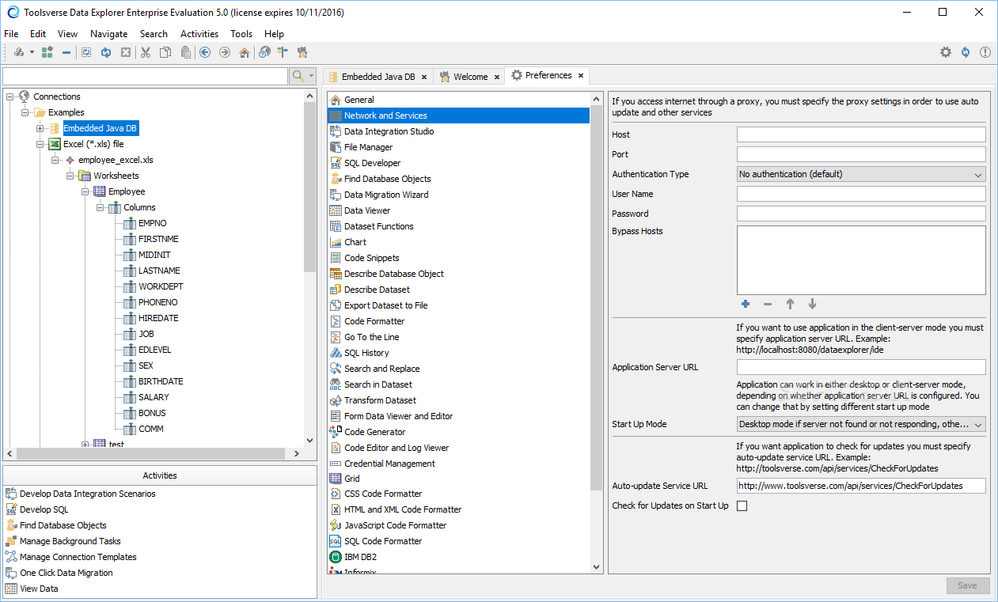
Task: Move bypass host down with arrow
Action: point(812,304)
